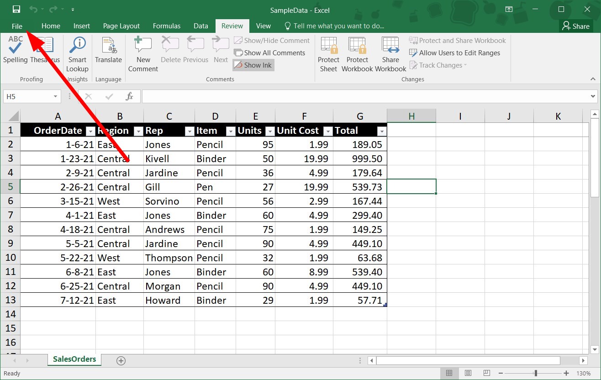
Task: Open the Ribbon Display Options icon
Action: (509, 9)
